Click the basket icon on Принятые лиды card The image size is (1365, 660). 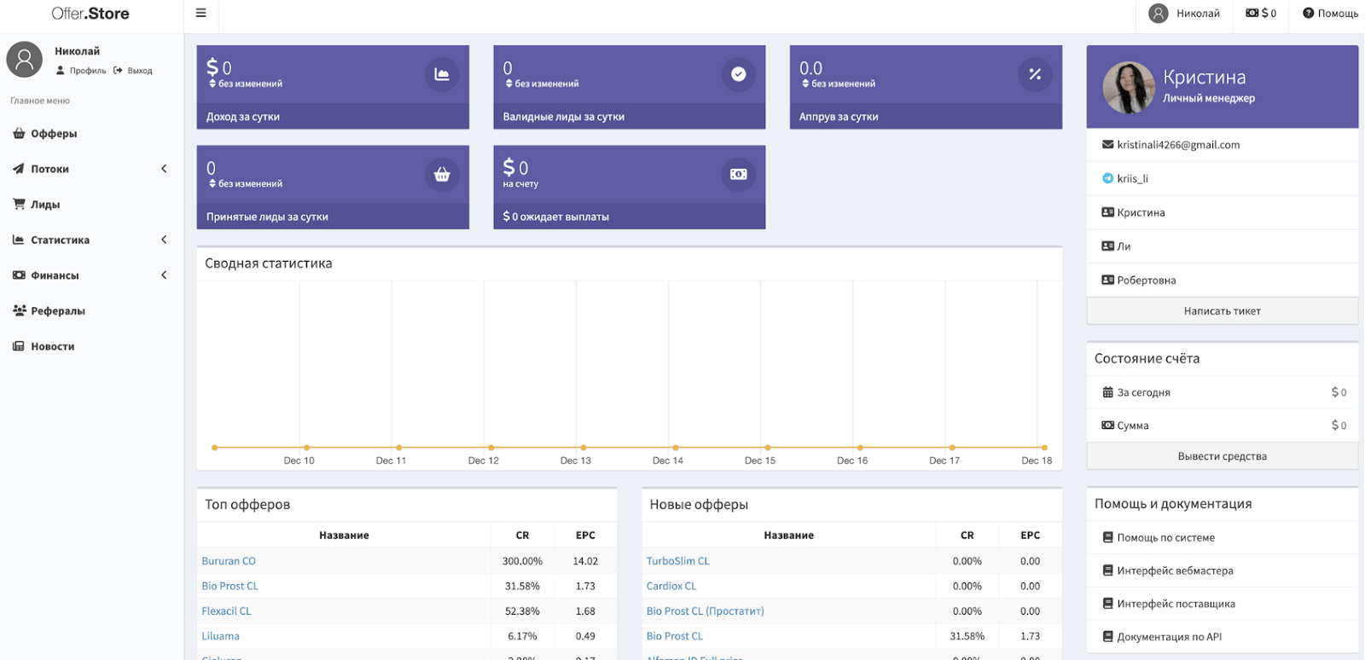point(442,174)
